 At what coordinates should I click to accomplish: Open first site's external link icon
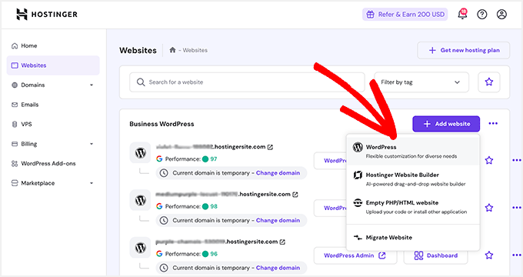pyautogui.click(x=270, y=147)
